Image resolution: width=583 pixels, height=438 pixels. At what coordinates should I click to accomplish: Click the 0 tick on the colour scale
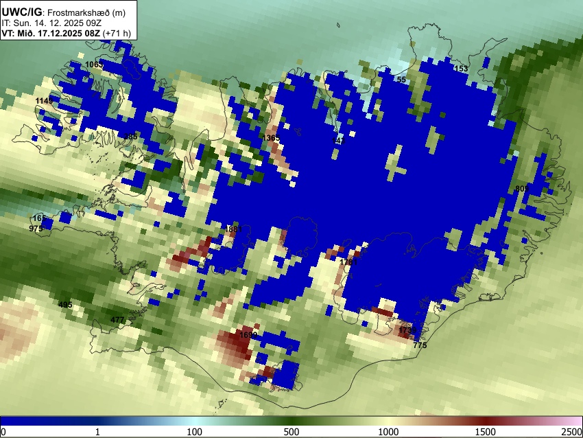[3, 432]
